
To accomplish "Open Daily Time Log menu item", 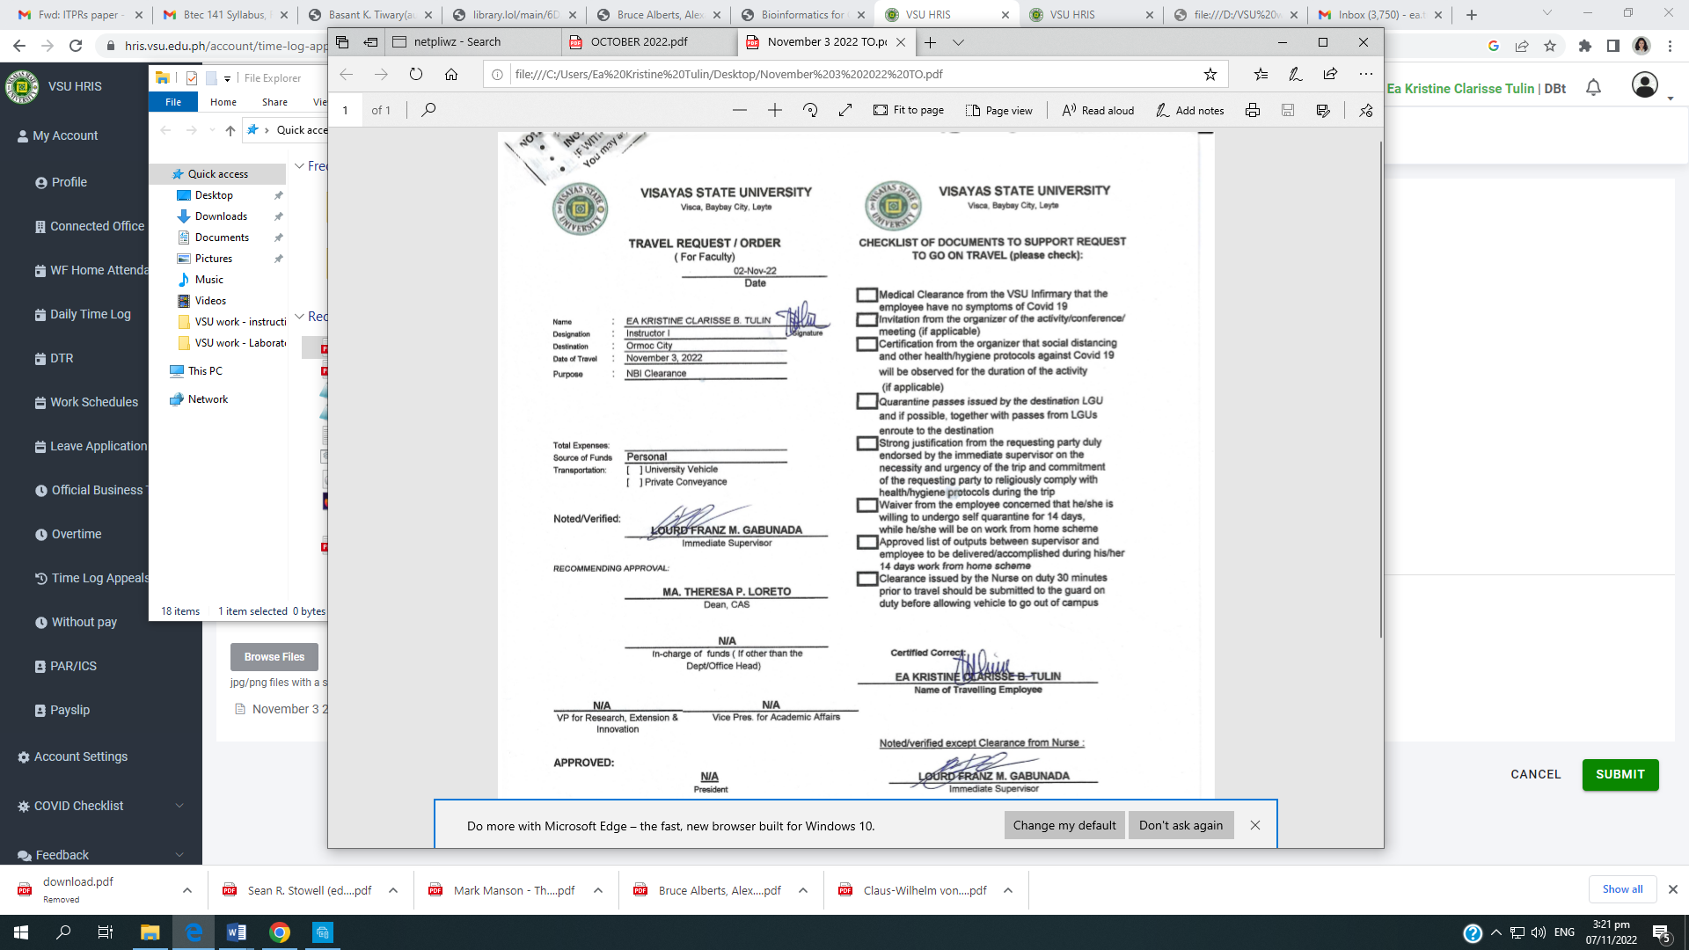I will (x=90, y=314).
